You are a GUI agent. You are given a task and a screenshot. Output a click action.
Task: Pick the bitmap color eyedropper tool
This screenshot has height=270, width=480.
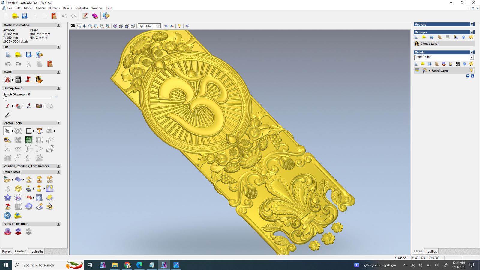pos(29,106)
